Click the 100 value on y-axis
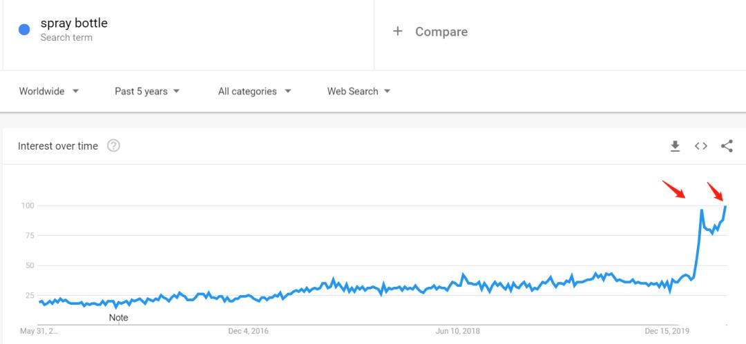The image size is (746, 344). (x=28, y=205)
